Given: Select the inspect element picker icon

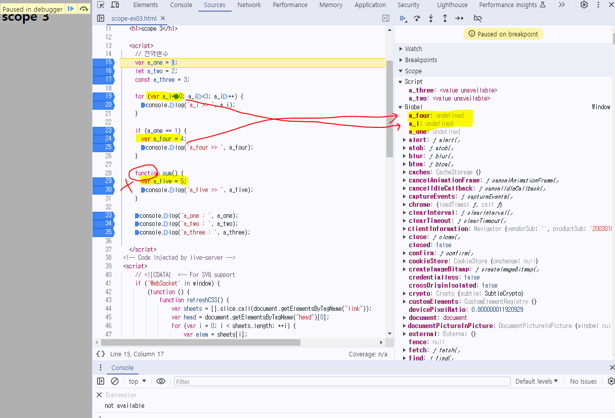Looking at the screenshot, I should click(101, 5).
